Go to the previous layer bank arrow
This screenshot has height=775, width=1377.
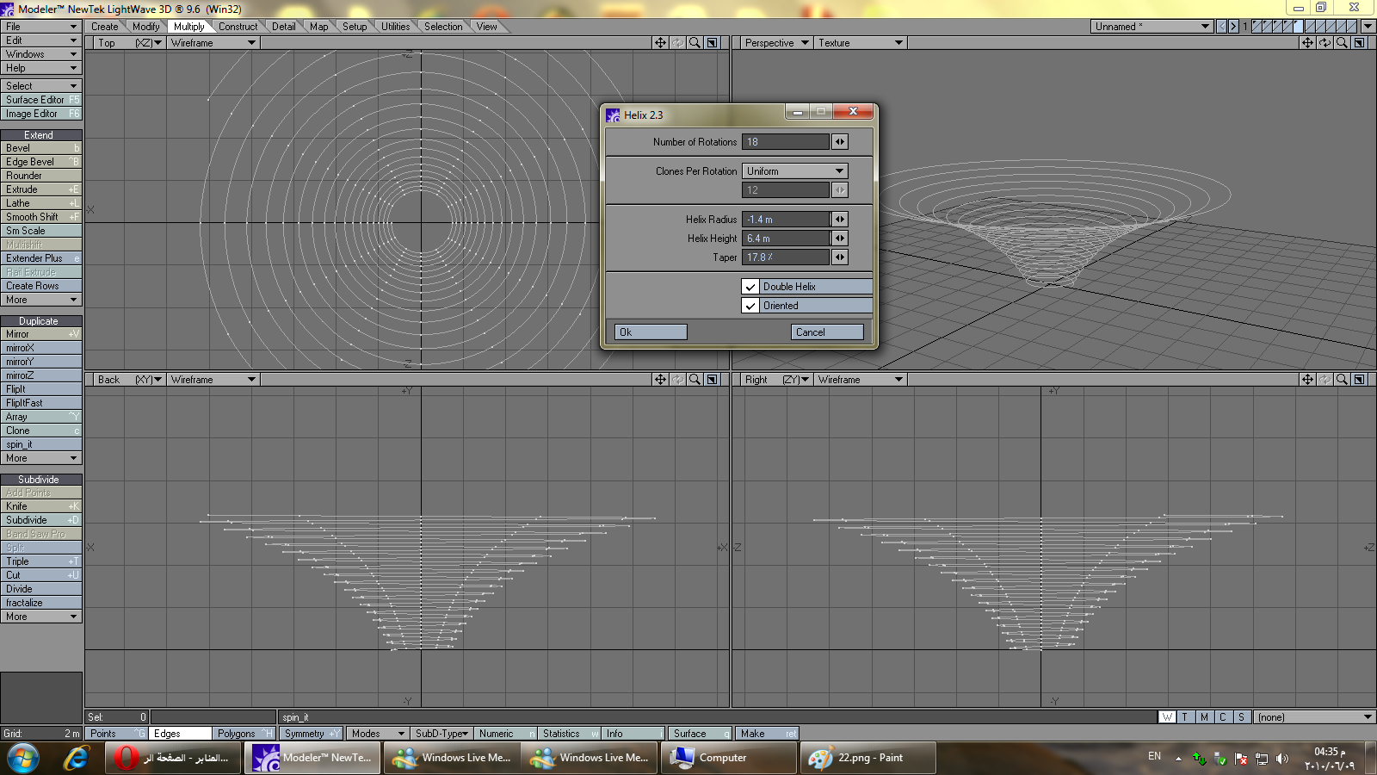point(1222,27)
